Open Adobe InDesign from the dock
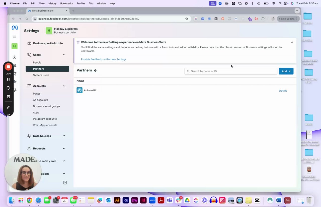Viewport: 321px width, 207px height. click(x=143, y=200)
